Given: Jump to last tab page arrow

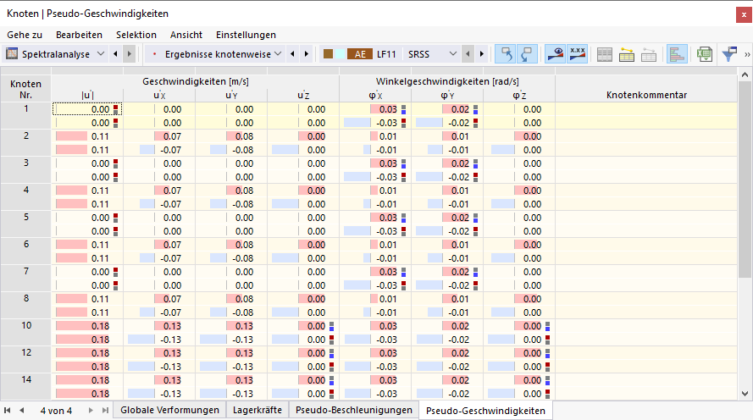Looking at the screenshot, I should [105, 410].
